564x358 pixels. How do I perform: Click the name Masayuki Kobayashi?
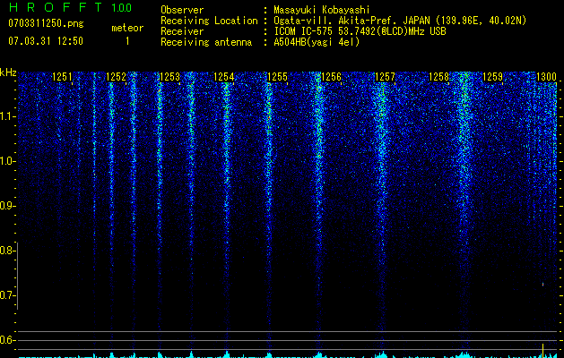tap(322, 10)
